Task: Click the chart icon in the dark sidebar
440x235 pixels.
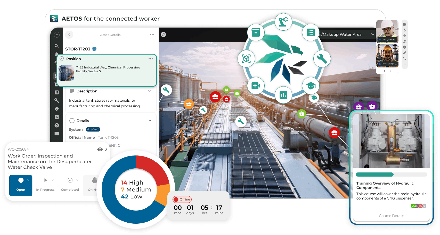Action: click(x=57, y=117)
